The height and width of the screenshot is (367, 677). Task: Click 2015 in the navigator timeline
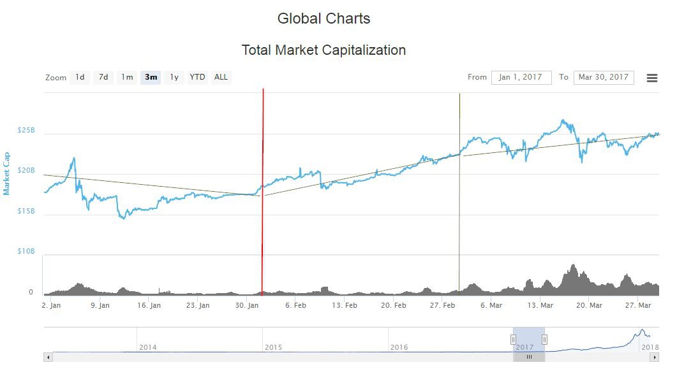(x=273, y=347)
